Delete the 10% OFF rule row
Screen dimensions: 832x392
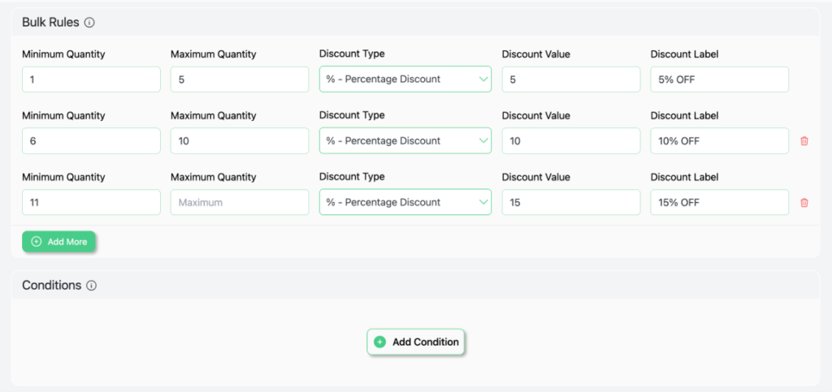804,141
